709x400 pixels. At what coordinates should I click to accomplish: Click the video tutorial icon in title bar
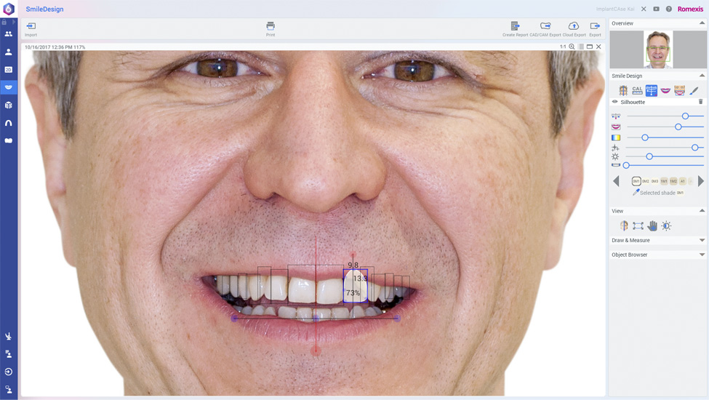click(656, 9)
